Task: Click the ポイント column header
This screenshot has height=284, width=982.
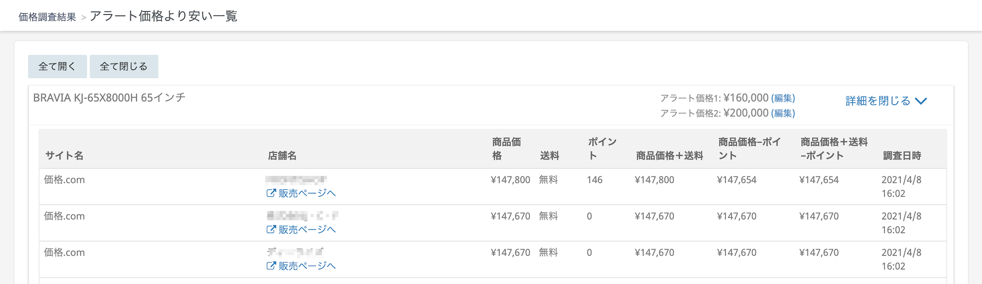Action: pos(601,149)
